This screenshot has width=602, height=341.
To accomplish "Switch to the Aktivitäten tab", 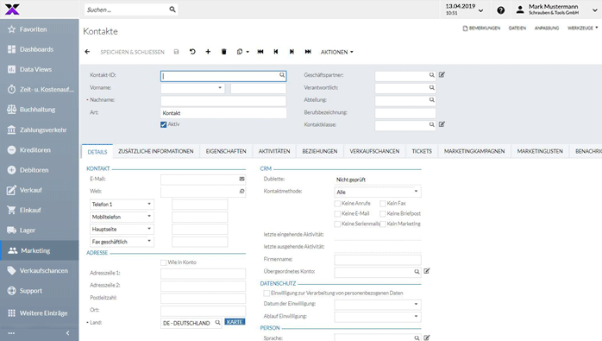I will [x=274, y=151].
